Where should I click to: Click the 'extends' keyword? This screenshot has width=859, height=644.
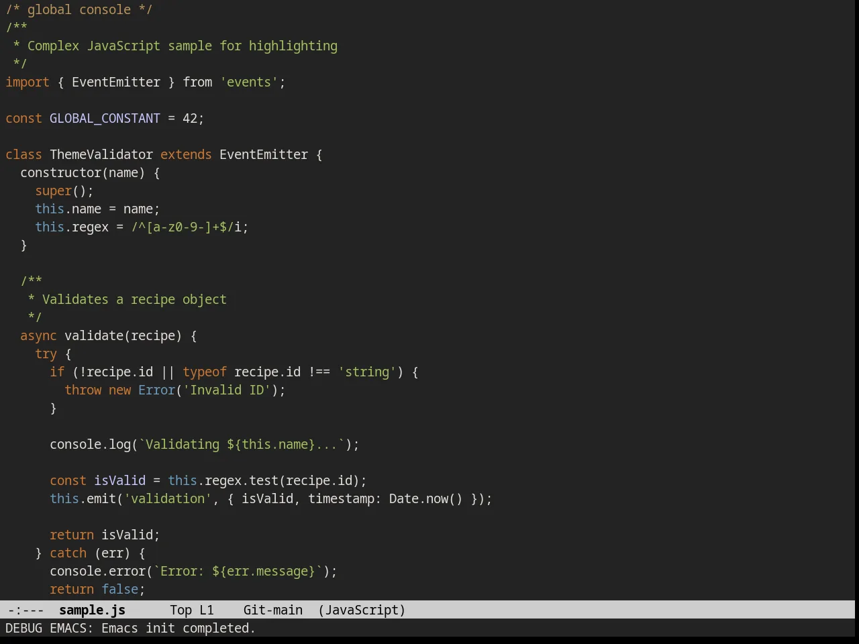point(186,154)
